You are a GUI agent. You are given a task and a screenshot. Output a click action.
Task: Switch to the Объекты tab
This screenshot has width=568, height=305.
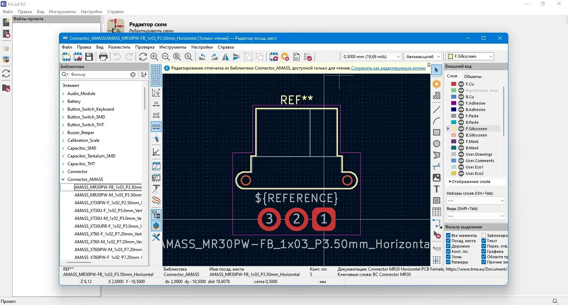[x=473, y=76]
